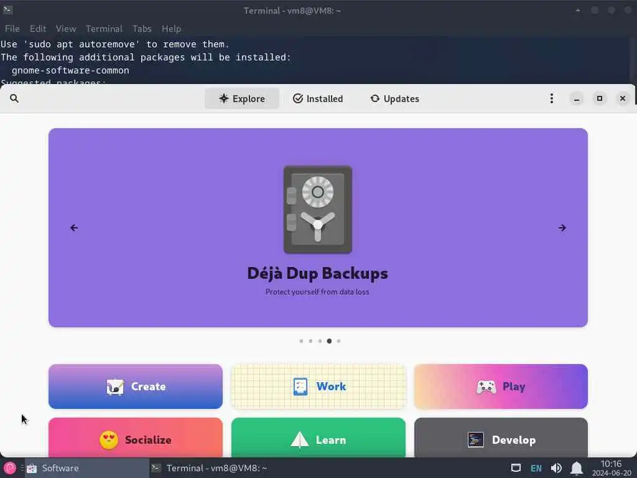Open the Debian applications menu in taskbar
The height and width of the screenshot is (478, 637).
coord(9,468)
